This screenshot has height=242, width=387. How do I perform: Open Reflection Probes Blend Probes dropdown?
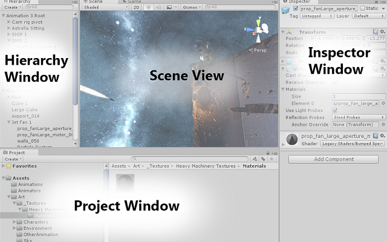359,117
